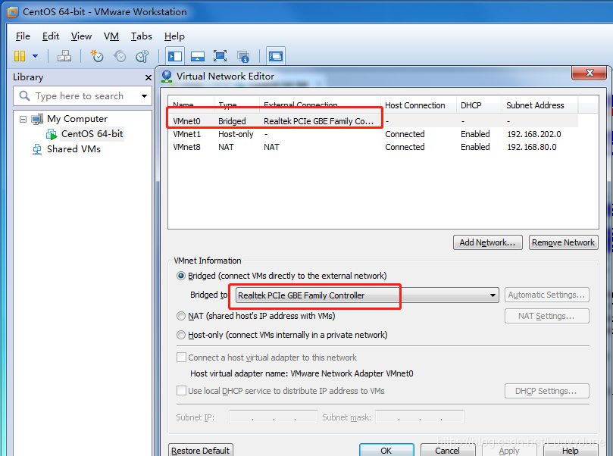The width and height of the screenshot is (613, 456).
Task: Click the Subnet Address column header
Action: [540, 105]
